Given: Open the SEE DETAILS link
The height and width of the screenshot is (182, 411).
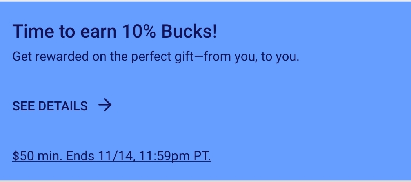Looking at the screenshot, I should [x=50, y=106].
